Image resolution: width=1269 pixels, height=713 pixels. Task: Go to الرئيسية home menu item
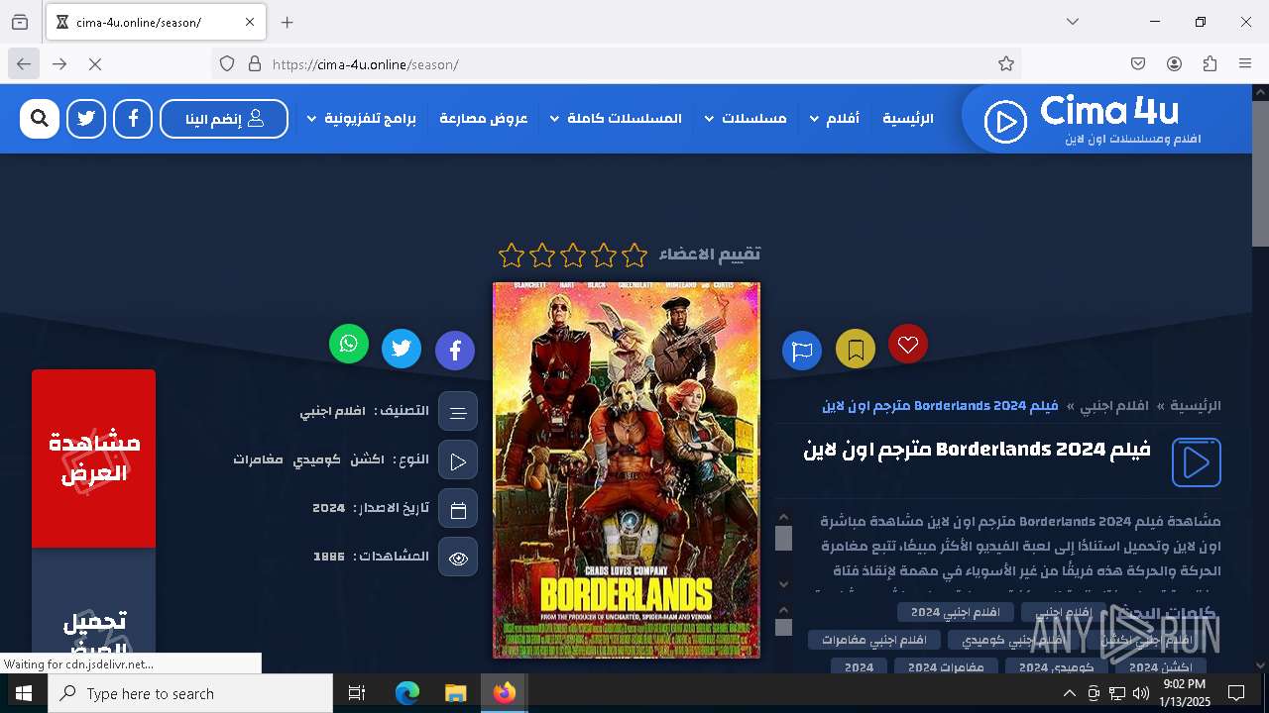click(x=908, y=119)
